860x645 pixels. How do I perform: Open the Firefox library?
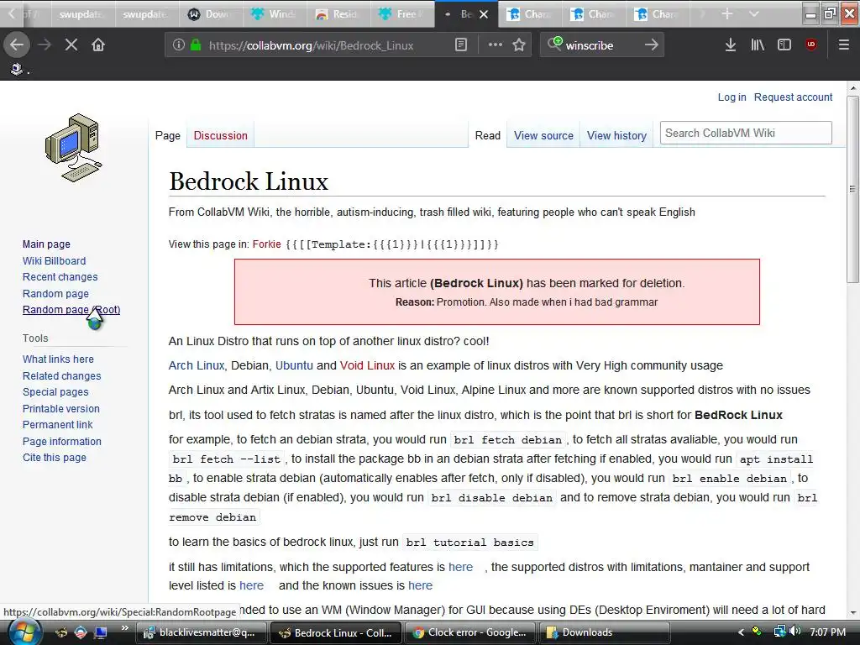(x=758, y=45)
